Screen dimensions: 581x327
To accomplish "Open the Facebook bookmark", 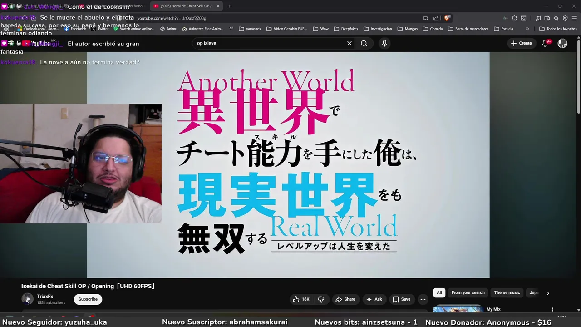I will [x=75, y=29].
